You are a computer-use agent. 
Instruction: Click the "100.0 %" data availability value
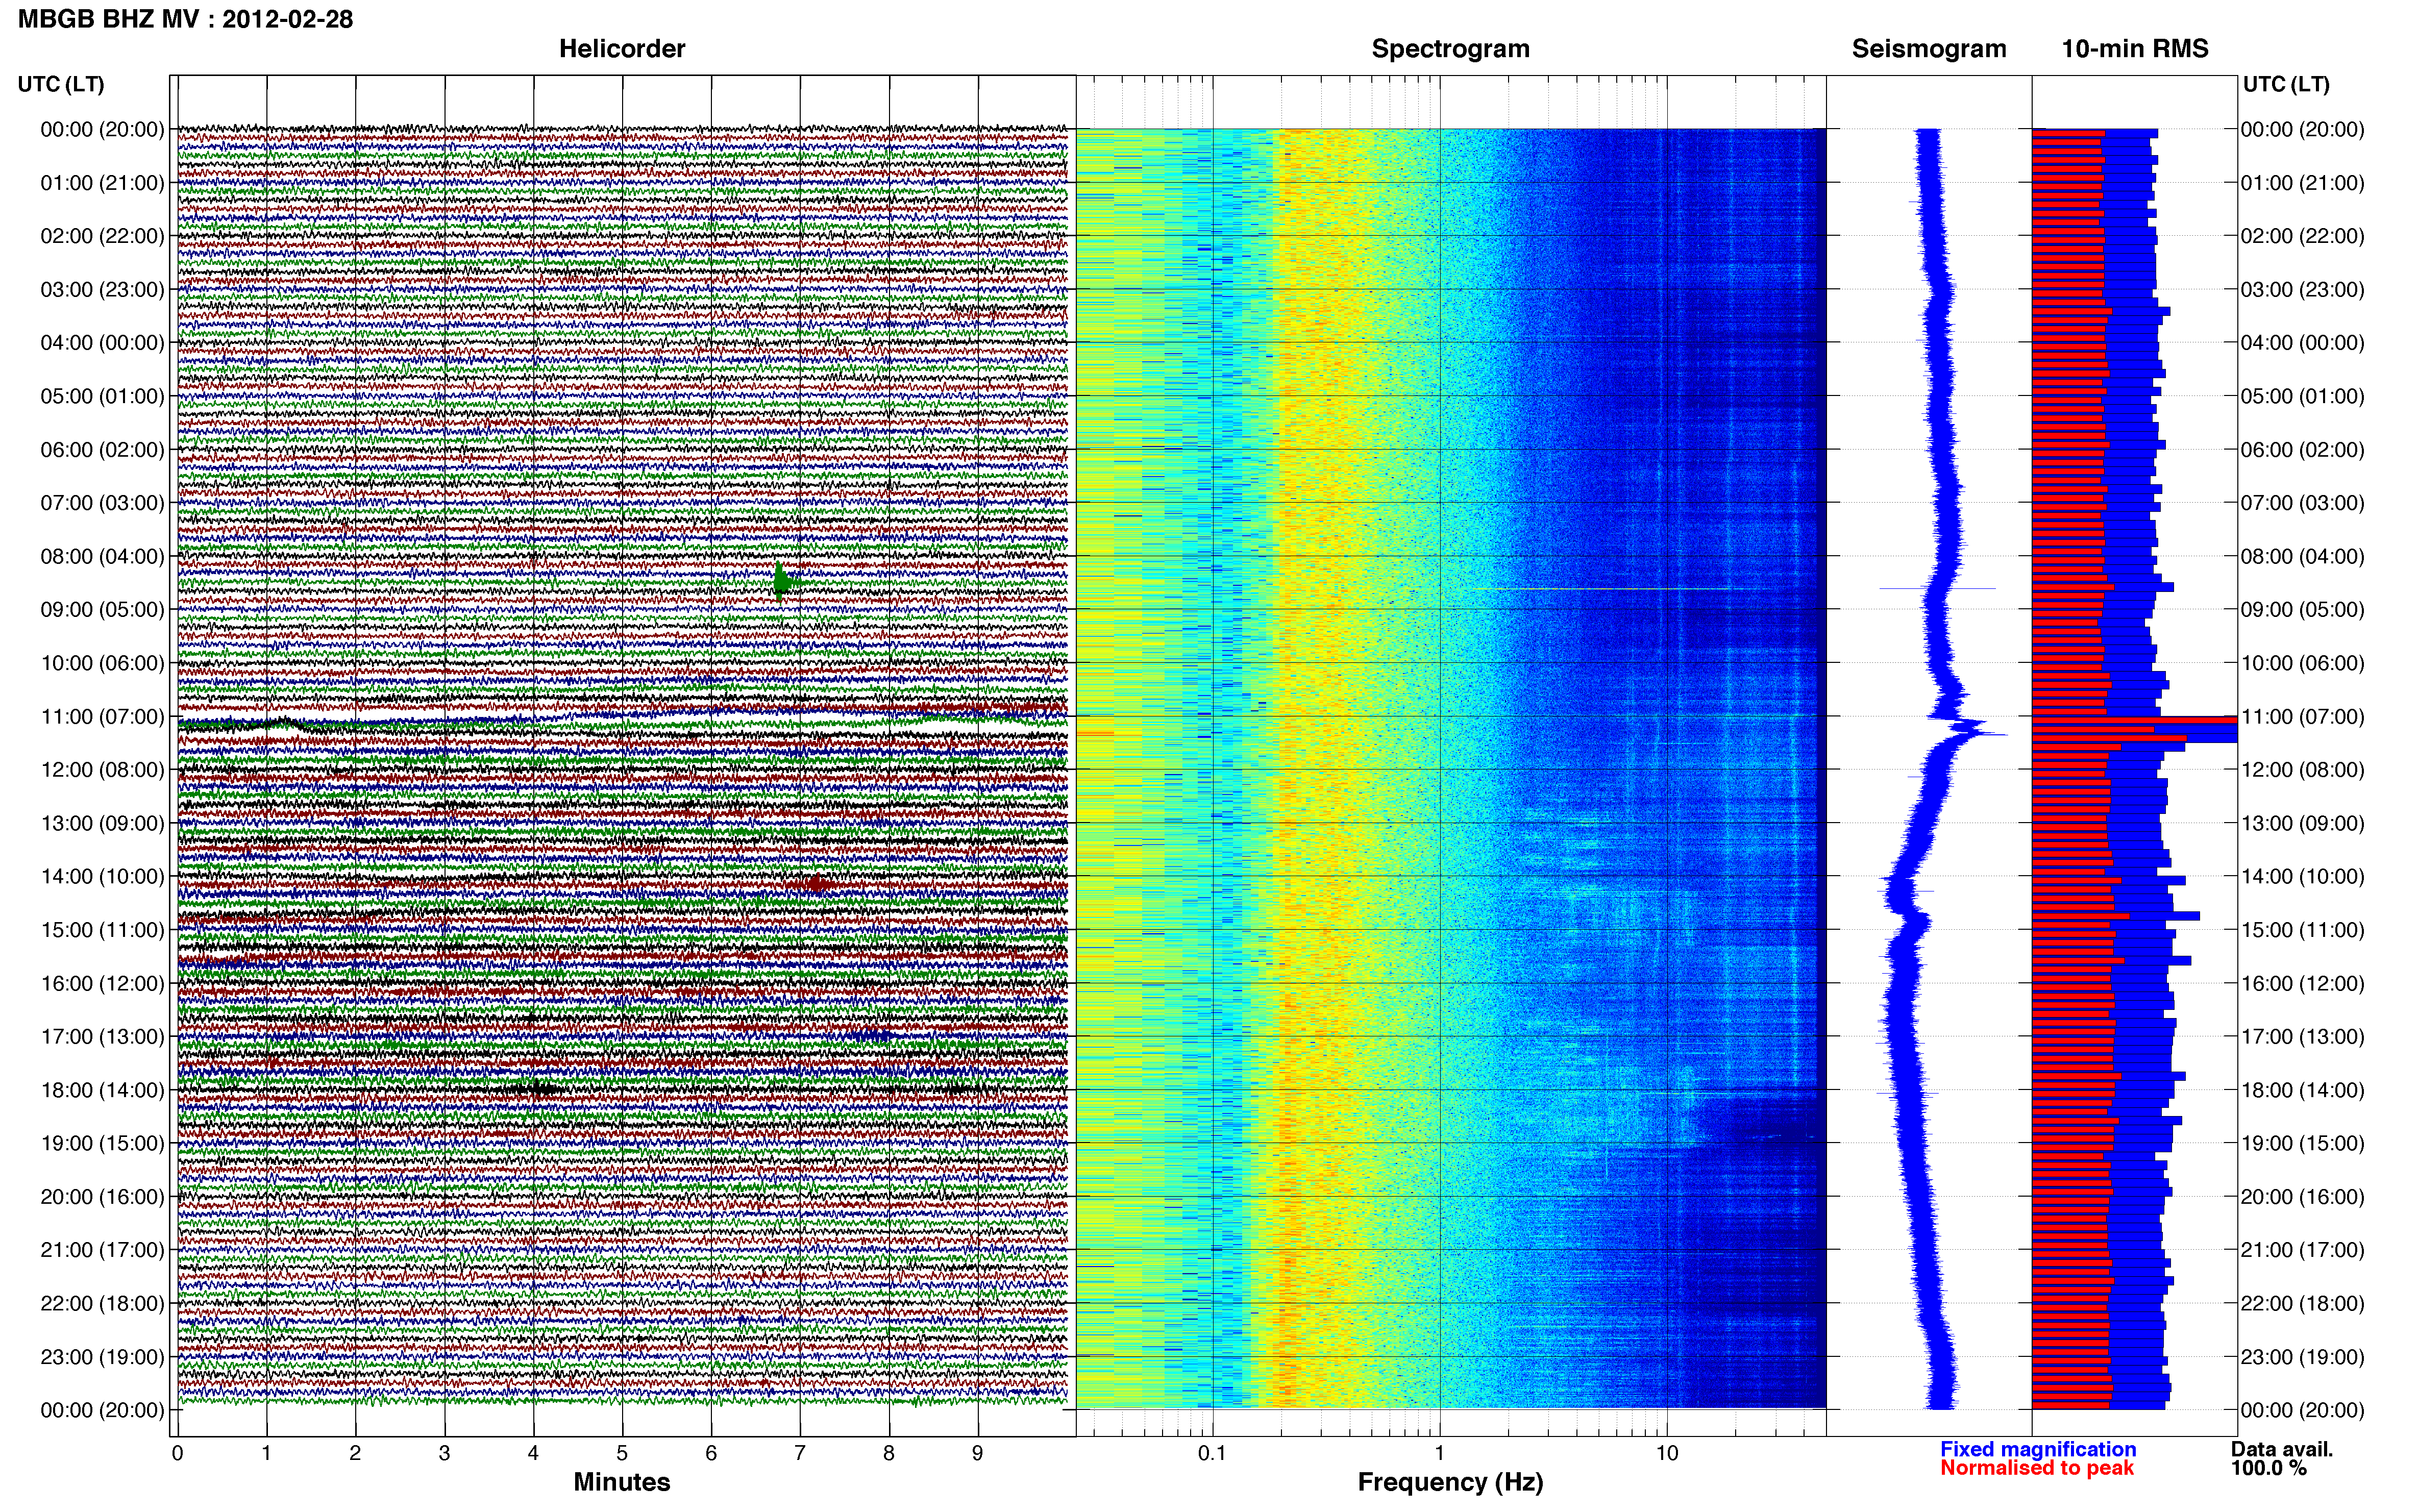coord(2269,1468)
